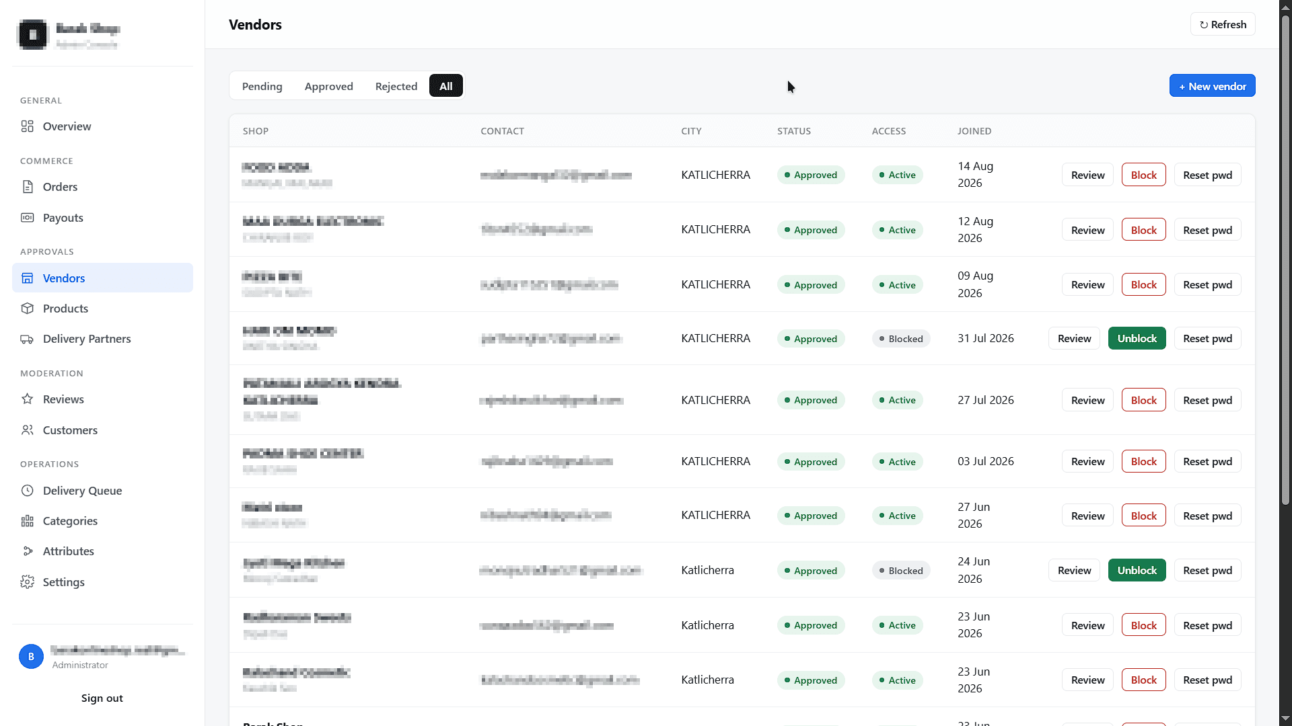Block the vendor joined 14 Aug 2026
1292x726 pixels.
point(1143,175)
